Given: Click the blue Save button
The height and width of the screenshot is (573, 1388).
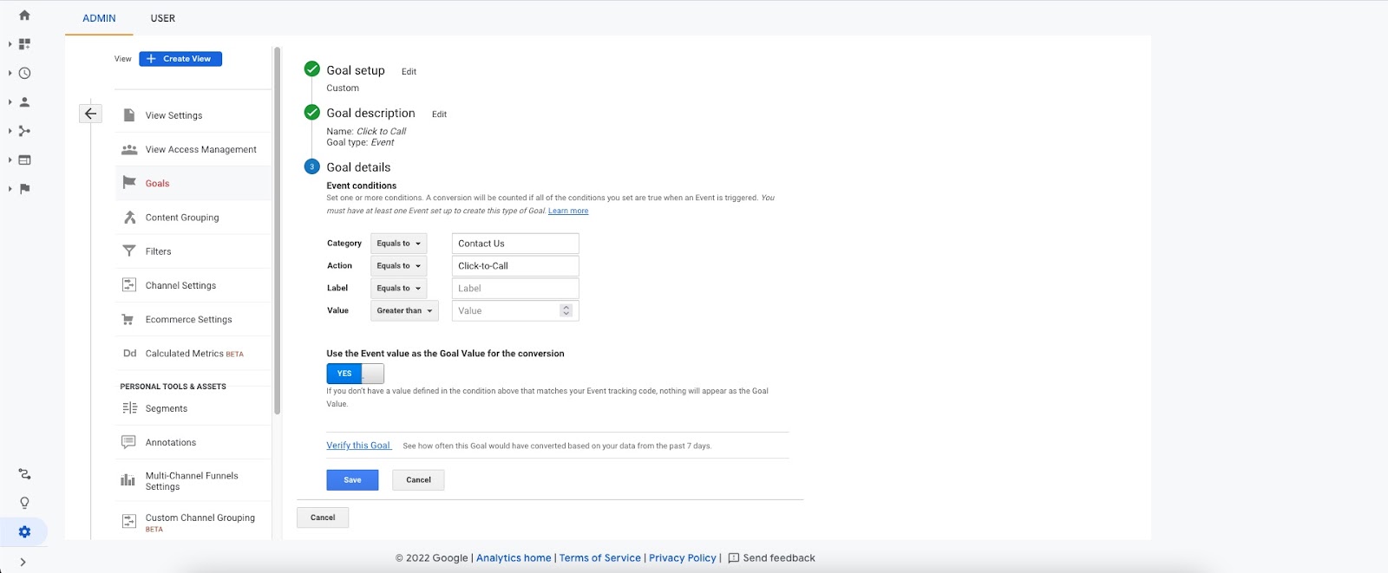Looking at the screenshot, I should click(352, 480).
